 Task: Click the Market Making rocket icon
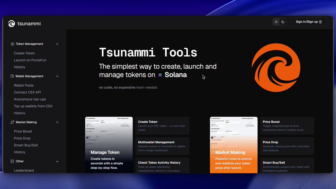[x=12, y=122]
